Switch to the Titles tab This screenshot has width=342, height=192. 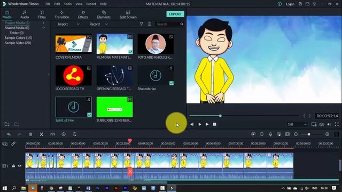(x=42, y=14)
